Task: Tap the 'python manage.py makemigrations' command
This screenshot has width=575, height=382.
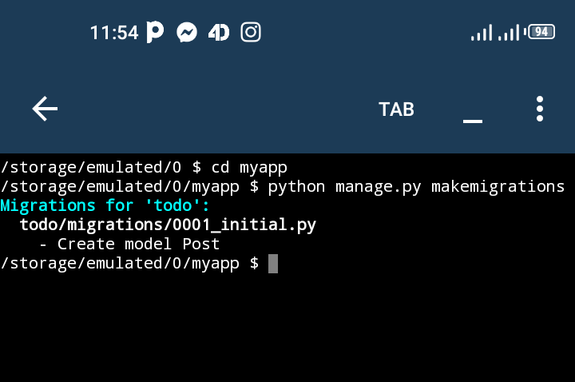Action: (x=416, y=187)
